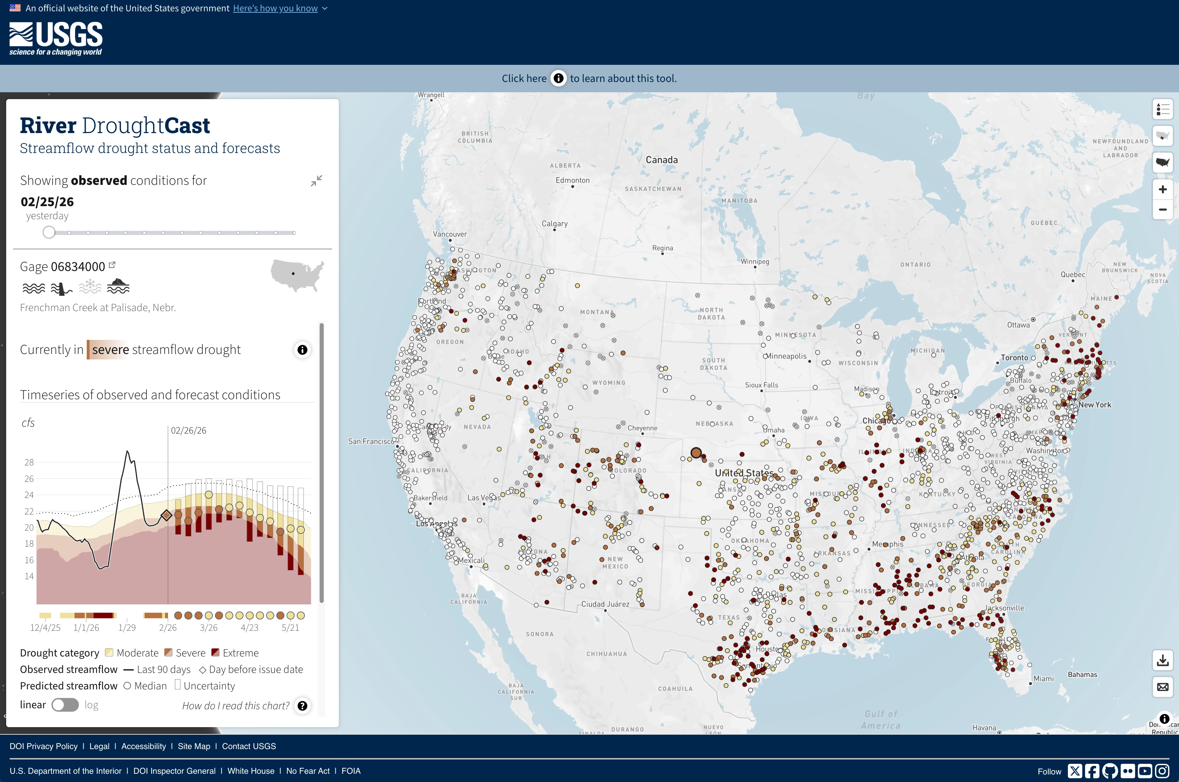Click the Severe drought legend swatch
The height and width of the screenshot is (782, 1179).
coord(168,652)
